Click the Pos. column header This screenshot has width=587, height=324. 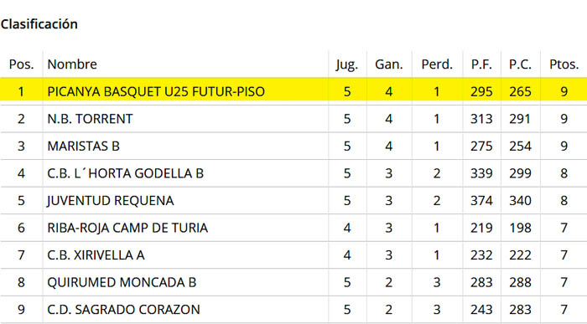pos(21,64)
